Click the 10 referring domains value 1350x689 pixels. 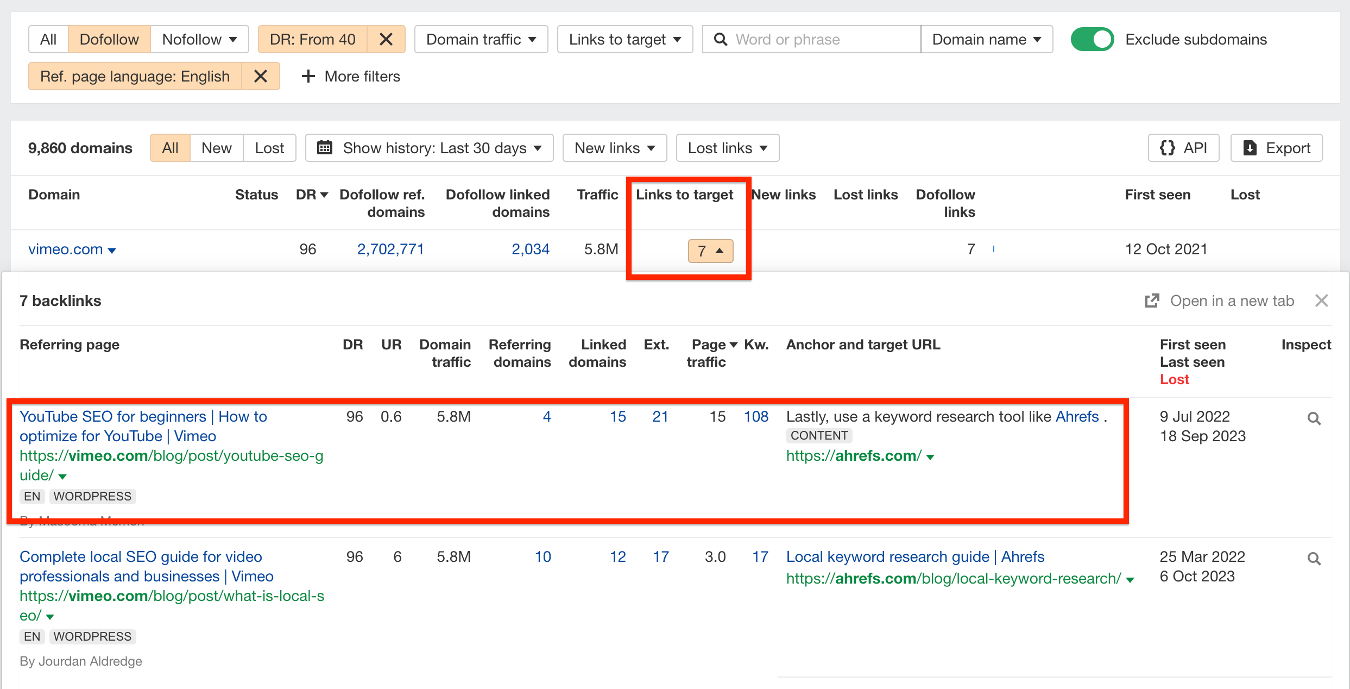(x=543, y=556)
